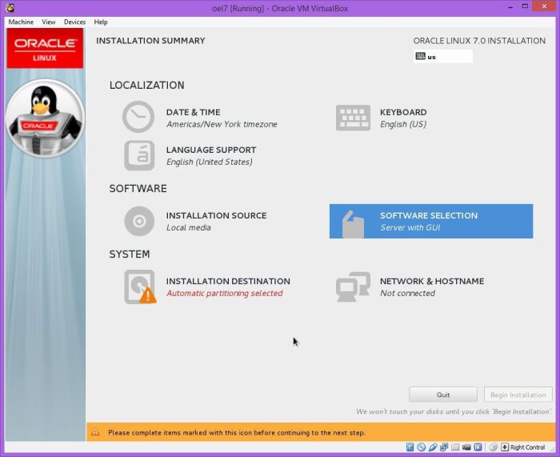The width and height of the screenshot is (560, 457).
Task: Click the Software Selection package icon
Action: [x=352, y=222]
